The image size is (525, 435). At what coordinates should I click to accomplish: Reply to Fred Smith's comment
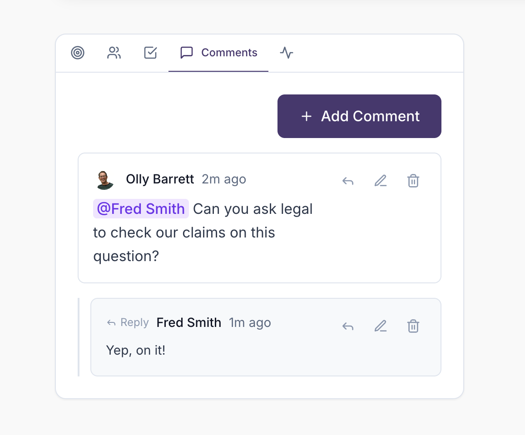(347, 326)
